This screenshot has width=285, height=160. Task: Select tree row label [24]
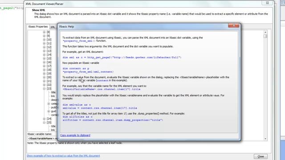[49, 119]
